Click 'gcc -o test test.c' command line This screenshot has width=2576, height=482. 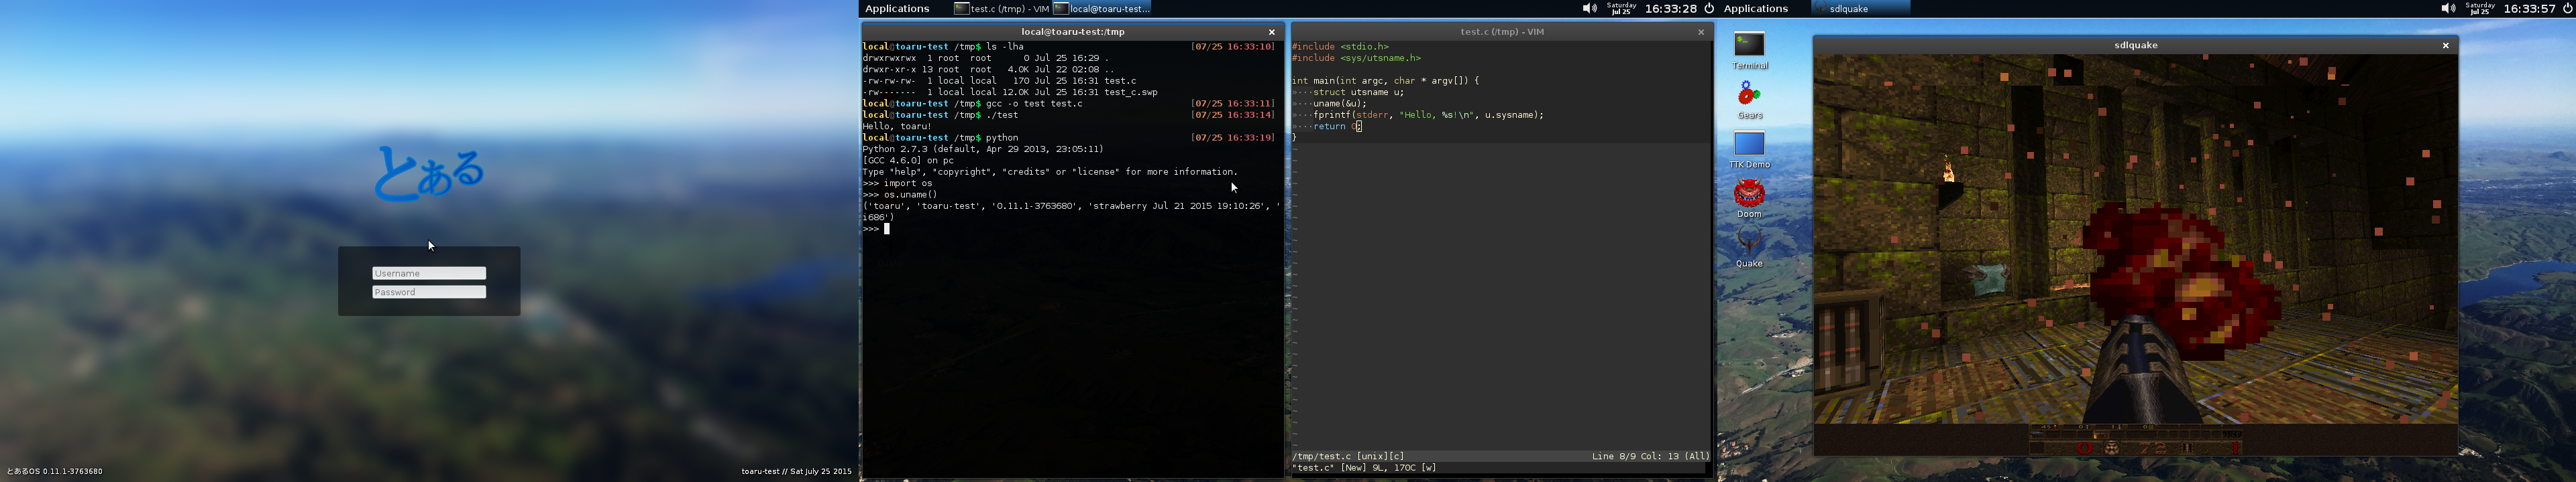click(1034, 104)
